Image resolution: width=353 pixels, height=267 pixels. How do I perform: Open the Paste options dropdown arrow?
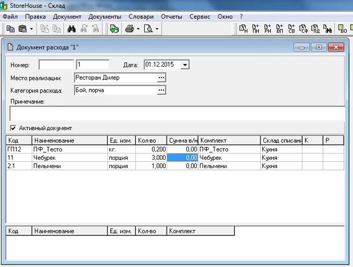(31, 29)
